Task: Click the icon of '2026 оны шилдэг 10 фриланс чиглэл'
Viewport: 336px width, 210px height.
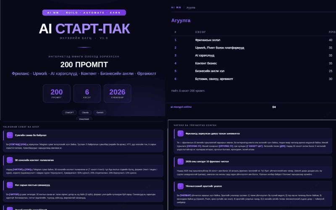Action: (x=181, y=161)
